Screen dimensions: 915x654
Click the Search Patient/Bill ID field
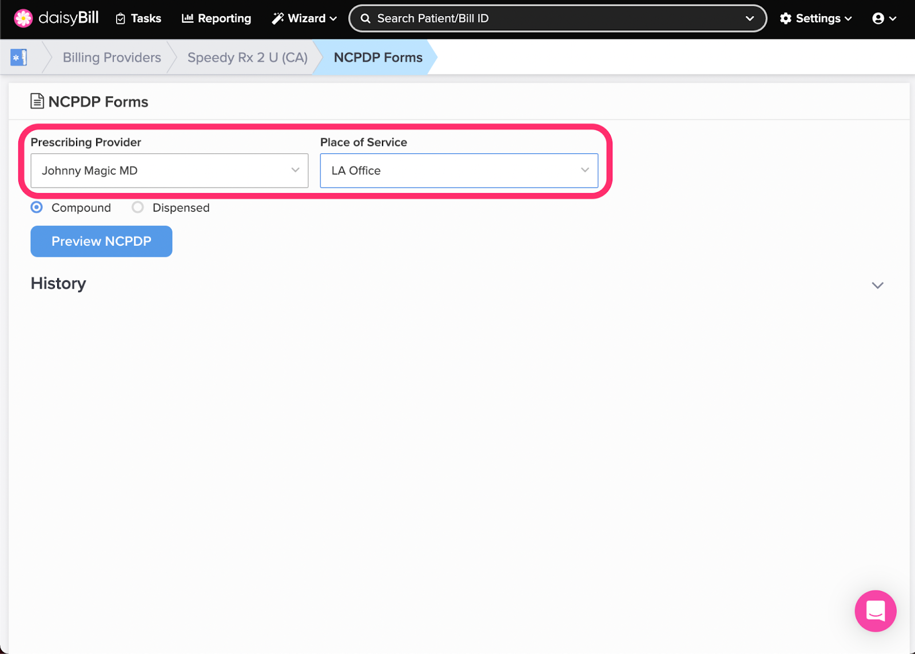pos(557,18)
